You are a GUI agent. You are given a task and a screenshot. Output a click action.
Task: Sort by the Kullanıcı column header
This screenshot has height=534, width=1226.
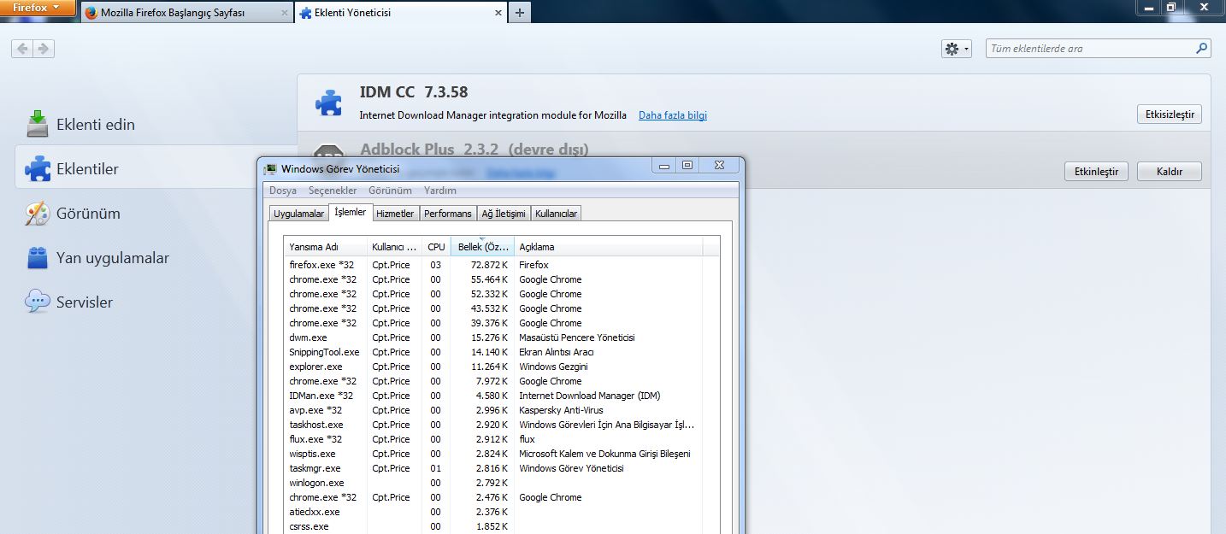click(395, 246)
